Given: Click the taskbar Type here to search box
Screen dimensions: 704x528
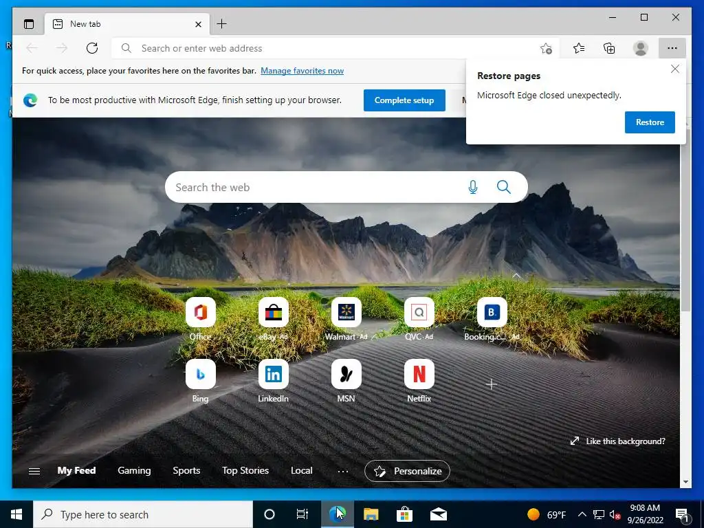Looking at the screenshot, I should click(143, 514).
